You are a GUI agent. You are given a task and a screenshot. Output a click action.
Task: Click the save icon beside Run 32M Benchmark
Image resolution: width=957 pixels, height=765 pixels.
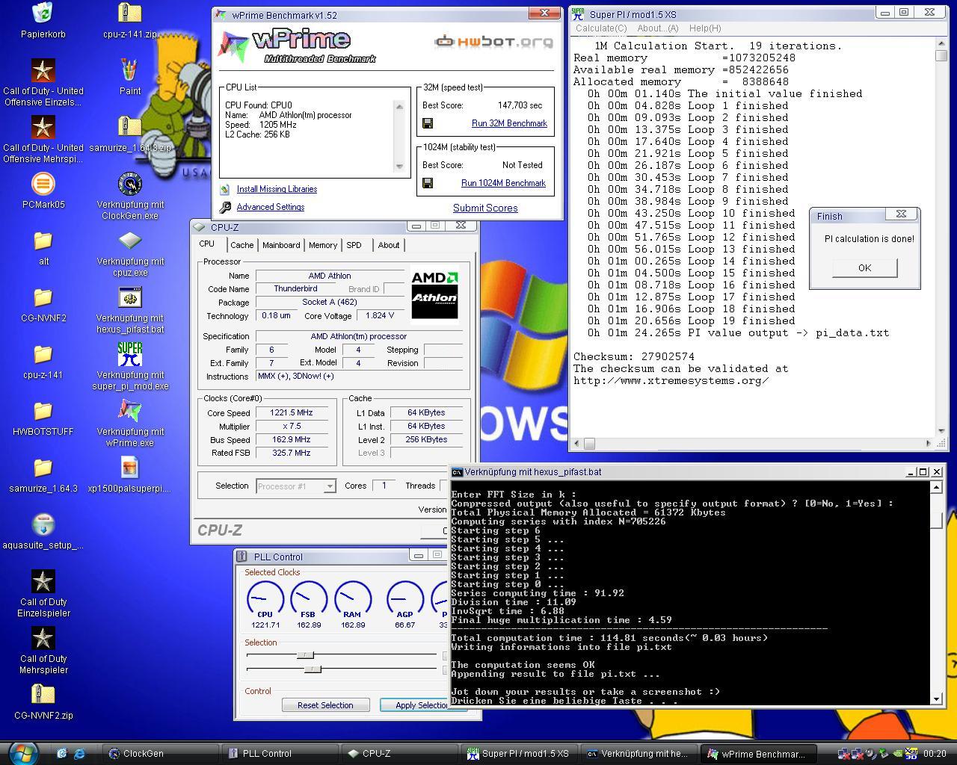(x=428, y=123)
